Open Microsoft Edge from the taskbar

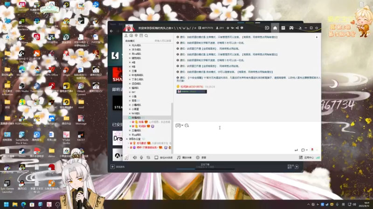pos(23,204)
